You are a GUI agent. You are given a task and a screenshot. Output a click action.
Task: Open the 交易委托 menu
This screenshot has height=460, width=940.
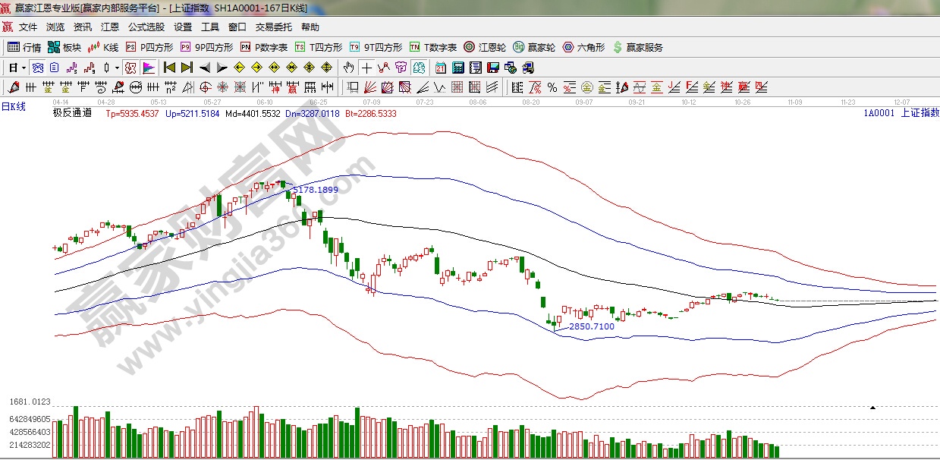pyautogui.click(x=273, y=27)
